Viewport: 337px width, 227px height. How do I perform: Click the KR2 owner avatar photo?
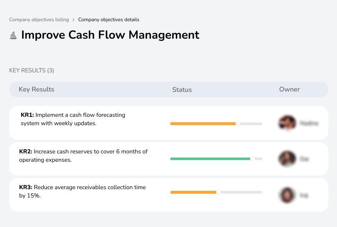coord(287,159)
